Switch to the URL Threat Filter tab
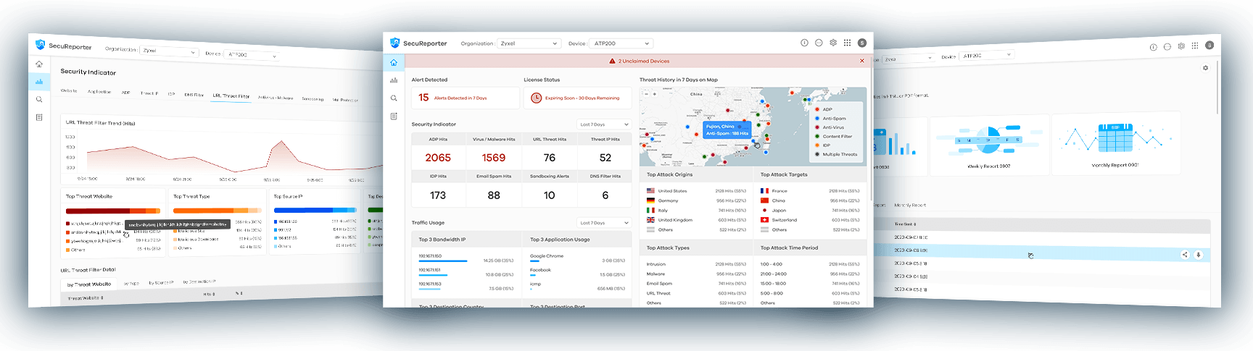 (x=231, y=96)
